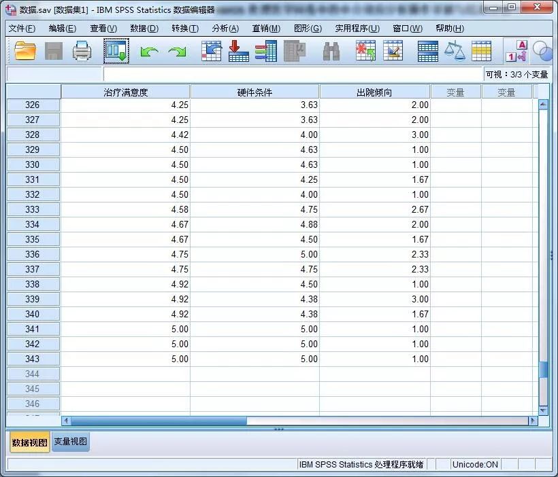This screenshot has height=477, width=558.
Task: Select row header 343
Action: click(33, 359)
